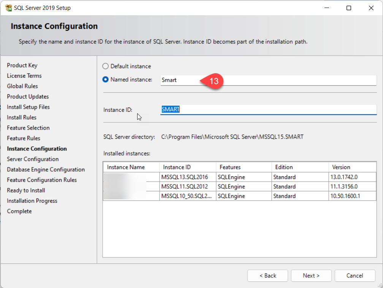Click the Ready to Install step
Screen dimensions: 383x288
point(26,191)
